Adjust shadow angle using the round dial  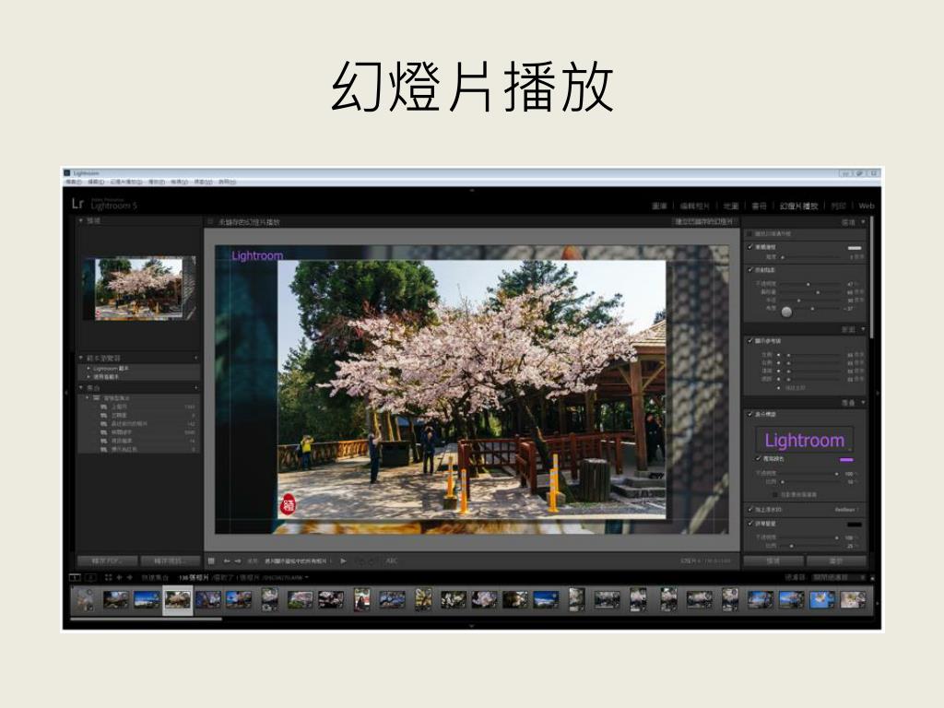[786, 312]
